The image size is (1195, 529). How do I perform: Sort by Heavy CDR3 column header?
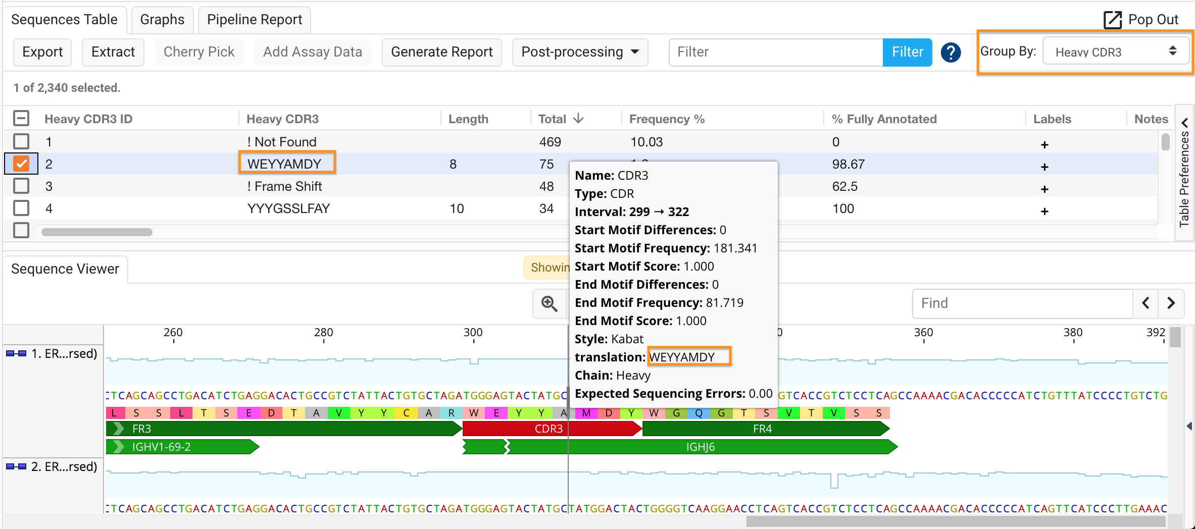tap(282, 119)
